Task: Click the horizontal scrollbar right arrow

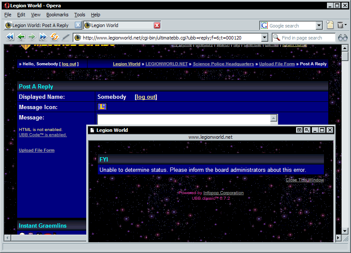Action: (x=338, y=238)
